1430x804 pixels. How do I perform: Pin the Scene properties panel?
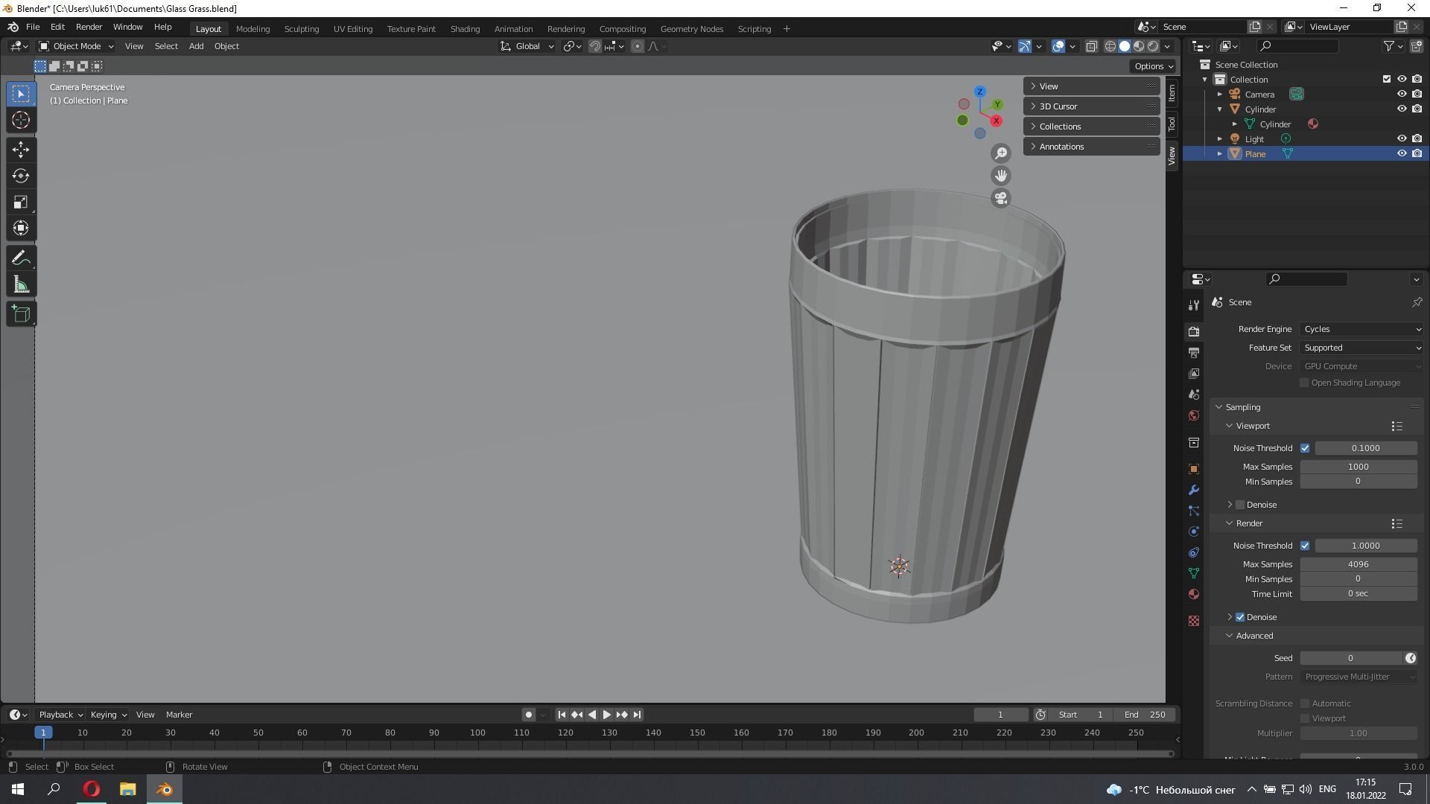[x=1417, y=302]
